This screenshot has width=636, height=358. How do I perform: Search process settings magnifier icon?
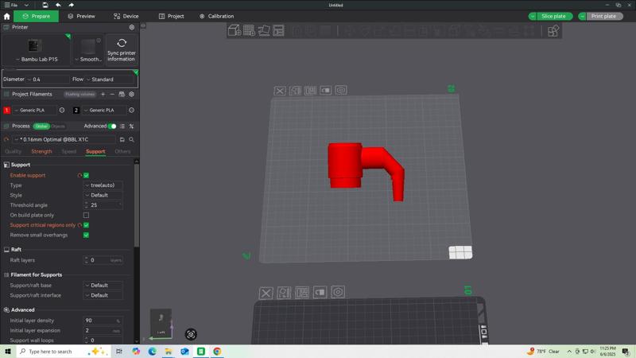(x=131, y=140)
